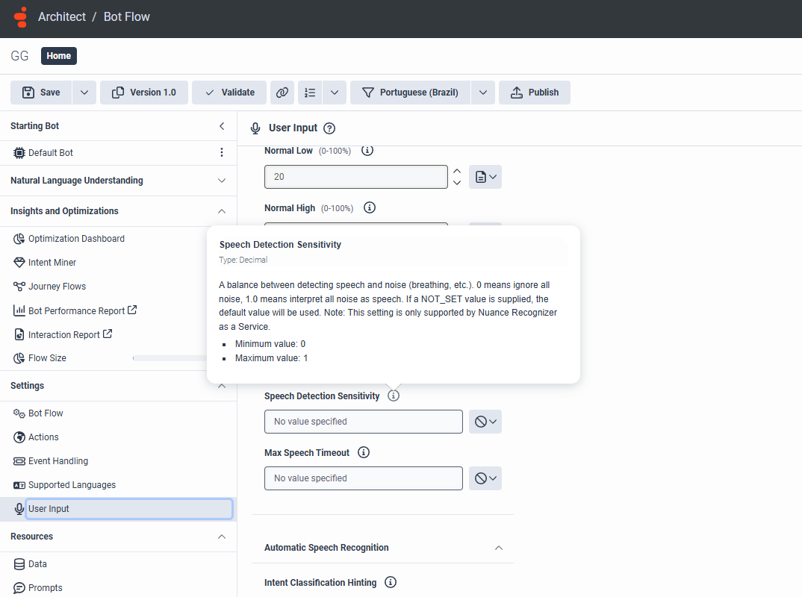Click the Validate button

click(229, 93)
